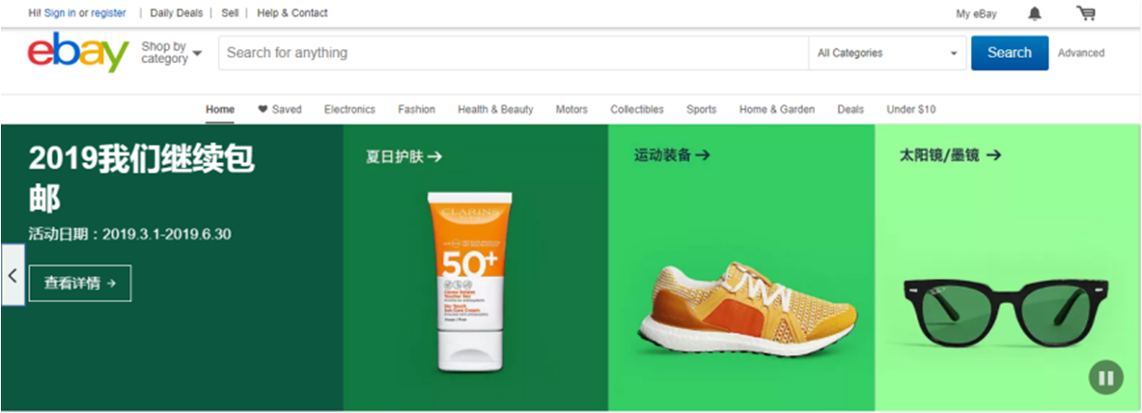Click the black sunglasses image
The height and width of the screenshot is (413, 1142).
[x=1004, y=309]
